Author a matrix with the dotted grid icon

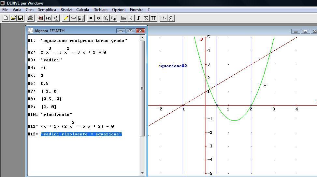81,18
